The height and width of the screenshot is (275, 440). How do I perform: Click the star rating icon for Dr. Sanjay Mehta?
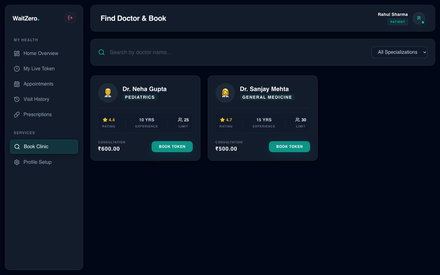click(222, 120)
